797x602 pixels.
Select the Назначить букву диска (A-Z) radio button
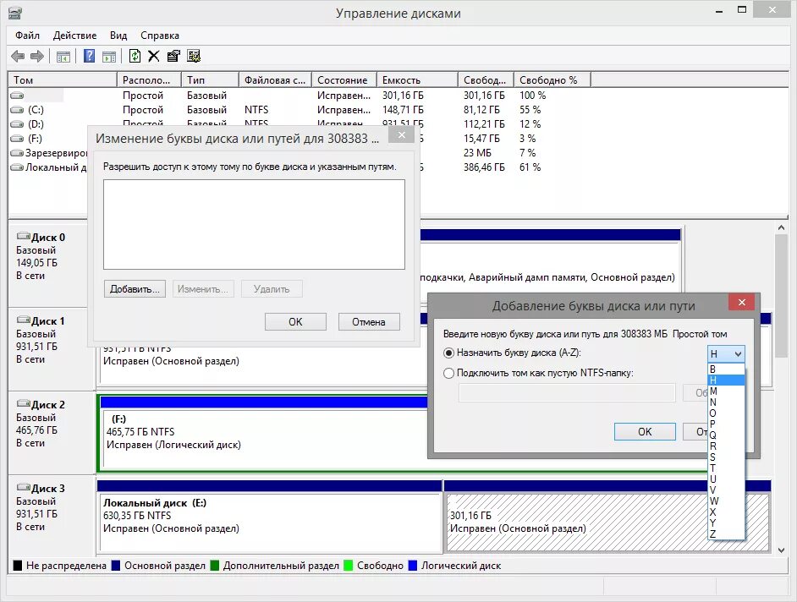tap(448, 353)
